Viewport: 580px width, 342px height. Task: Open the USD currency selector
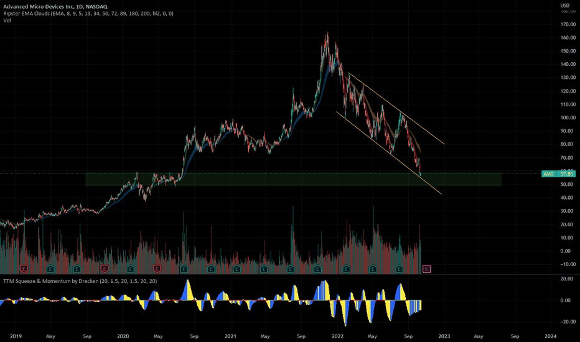564,5
